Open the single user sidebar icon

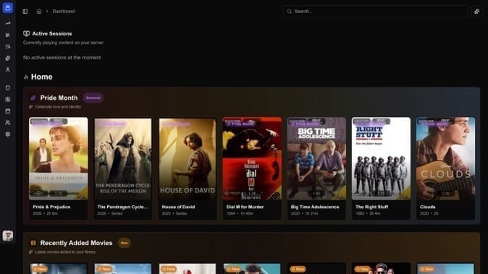tap(8, 69)
